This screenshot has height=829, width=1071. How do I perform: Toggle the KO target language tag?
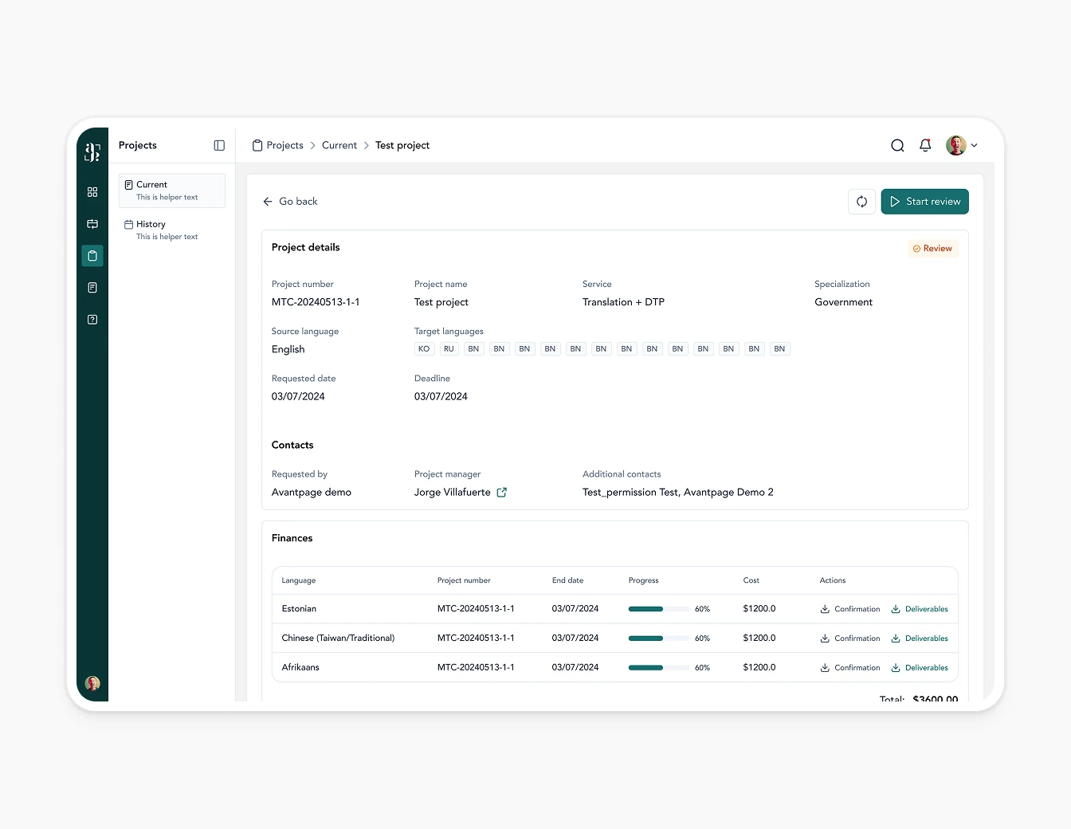[x=423, y=348]
